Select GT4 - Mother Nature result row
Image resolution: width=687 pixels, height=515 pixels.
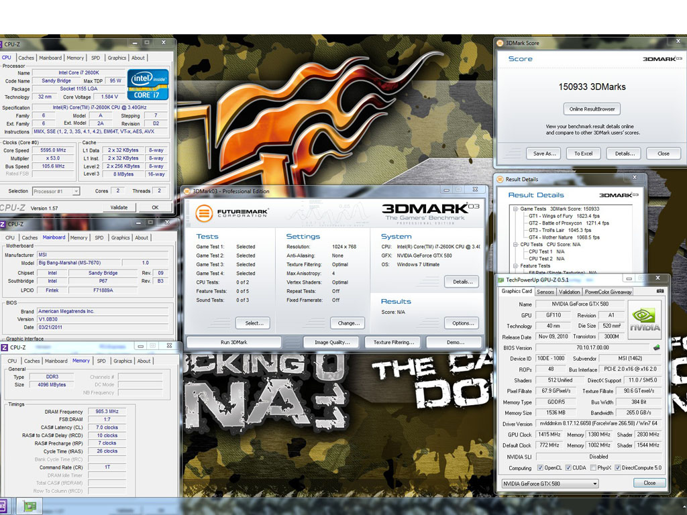pyautogui.click(x=564, y=237)
